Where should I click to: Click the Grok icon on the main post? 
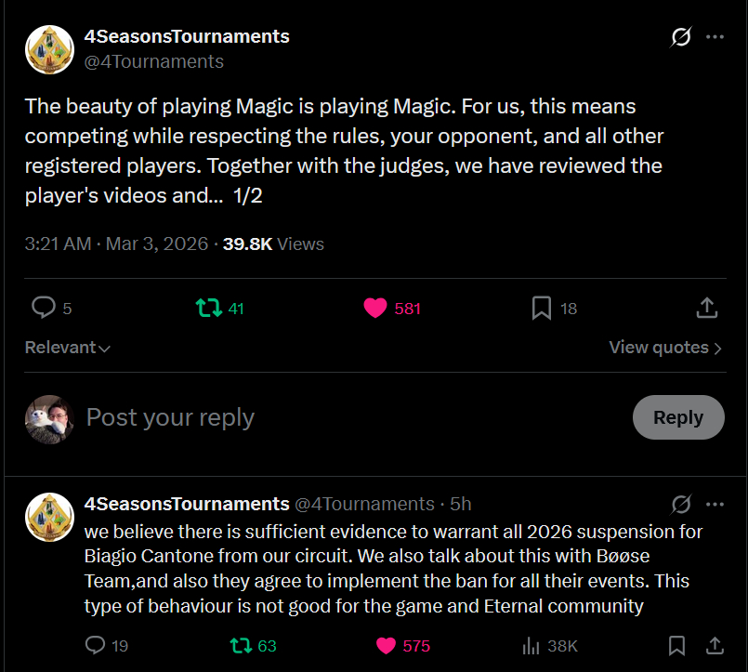click(681, 37)
